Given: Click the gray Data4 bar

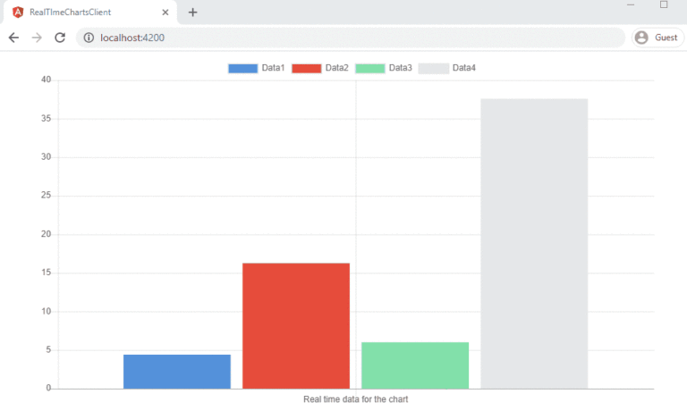Looking at the screenshot, I should pyautogui.click(x=534, y=243).
